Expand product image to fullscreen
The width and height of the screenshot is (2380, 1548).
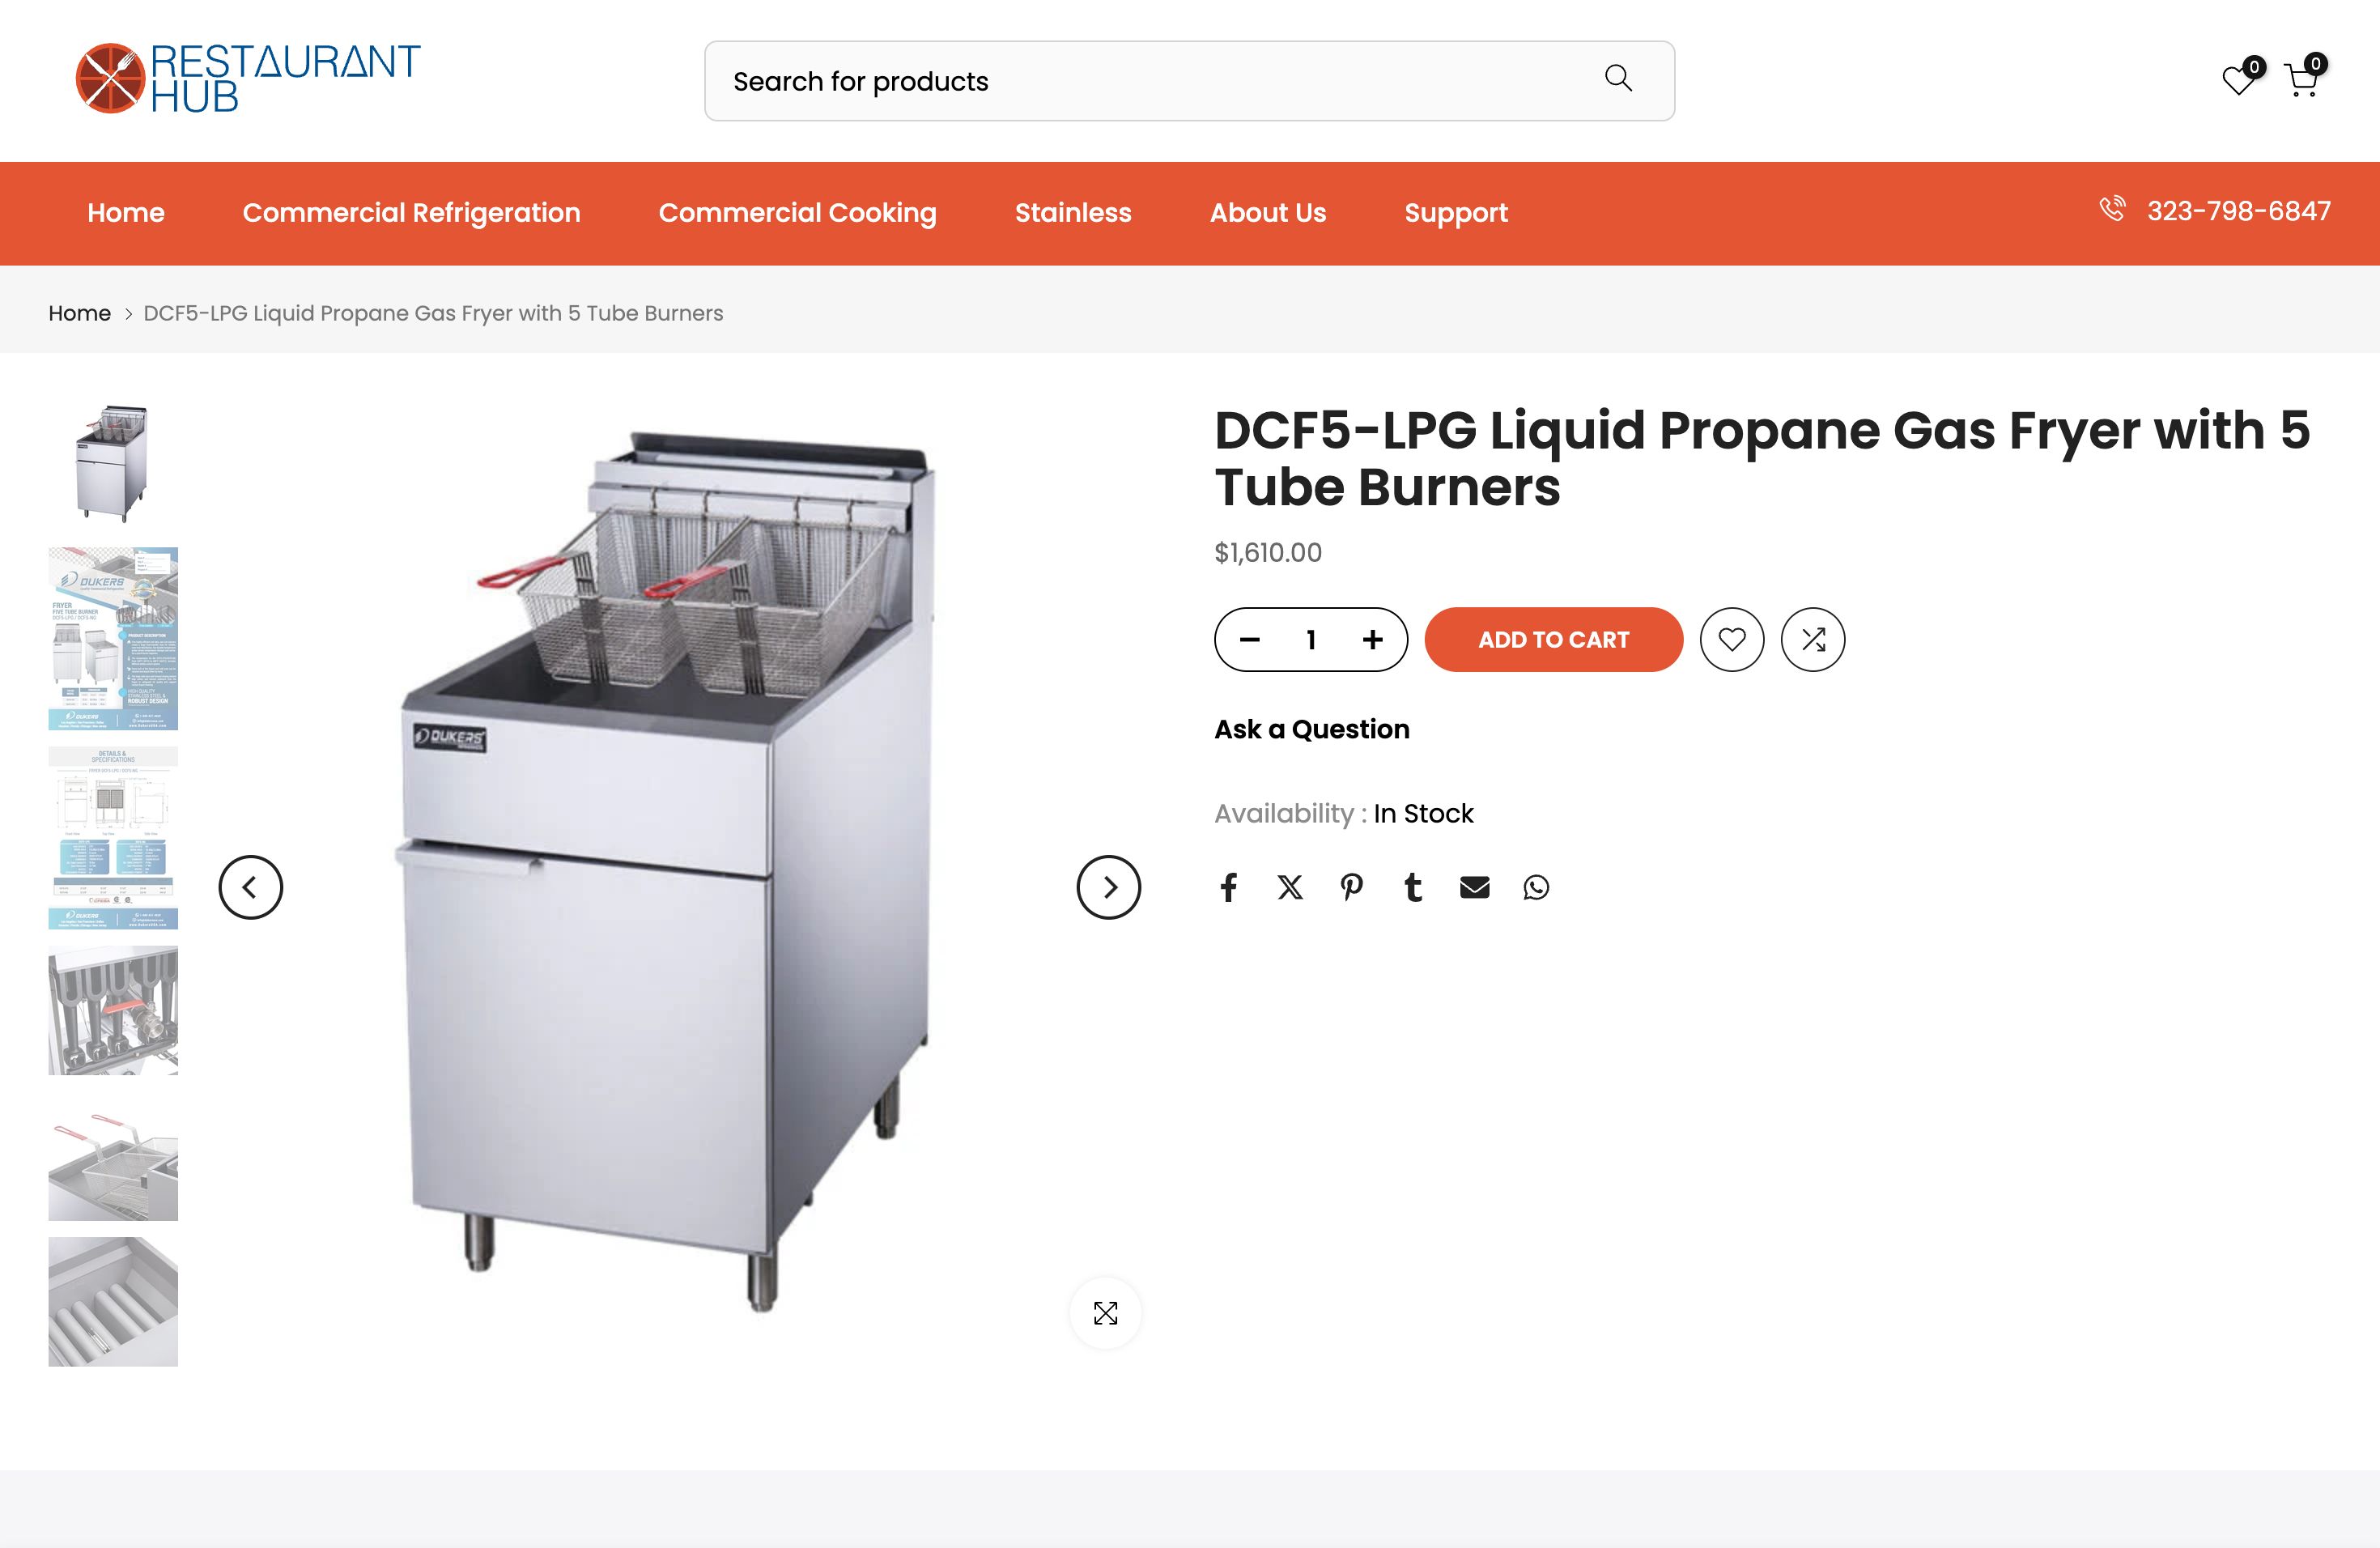click(1105, 1313)
